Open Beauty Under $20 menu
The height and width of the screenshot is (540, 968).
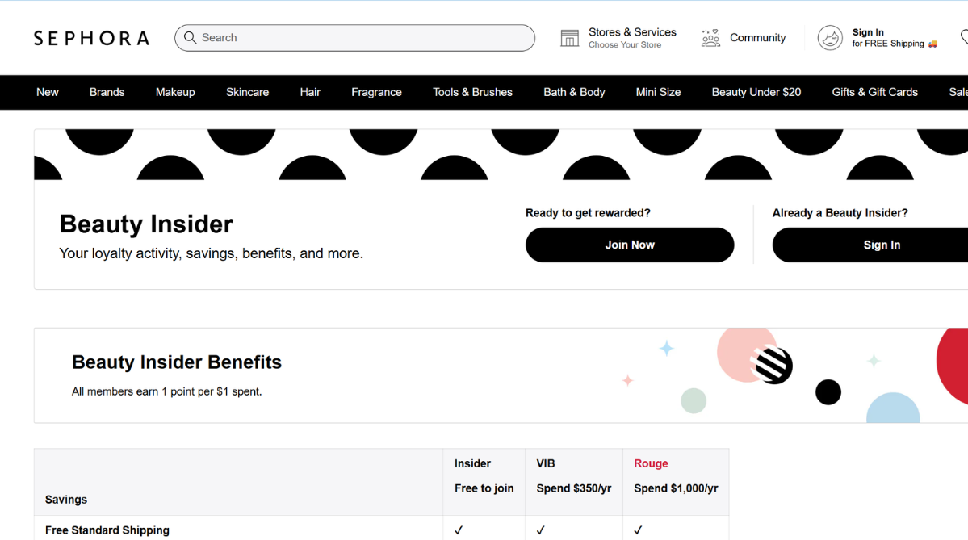pos(756,92)
